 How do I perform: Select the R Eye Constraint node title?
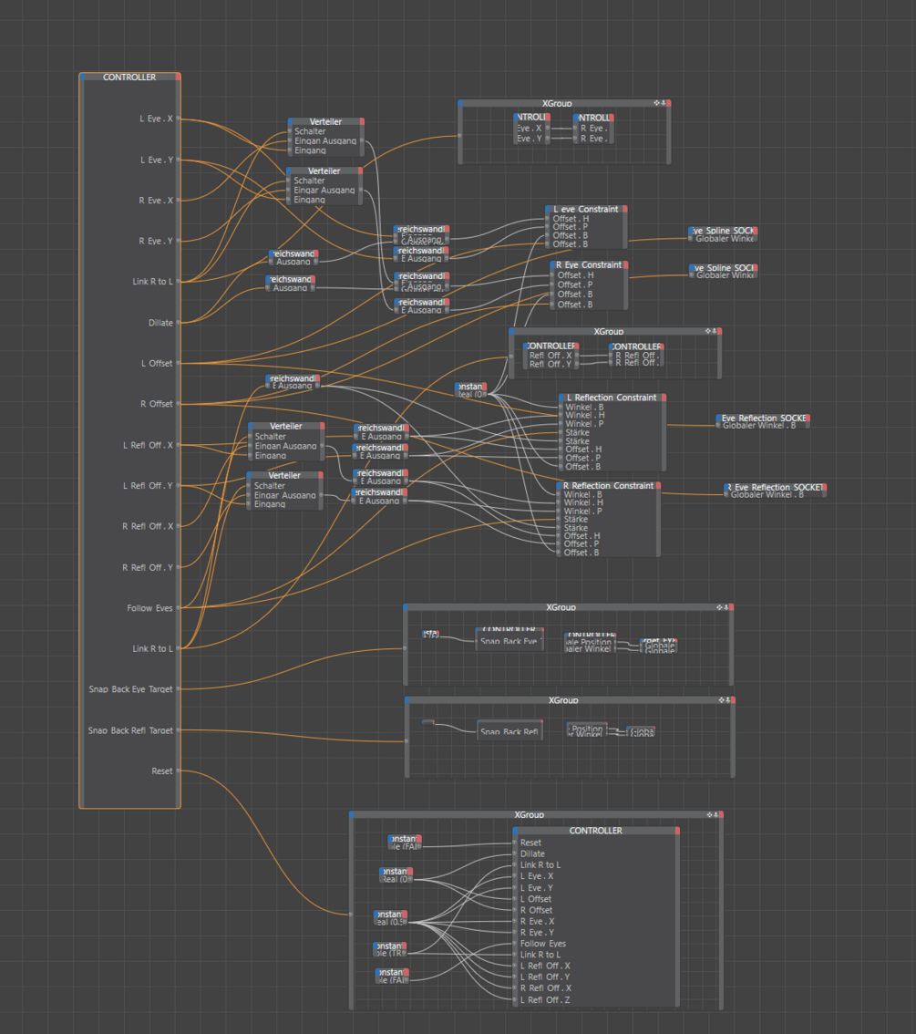click(589, 265)
